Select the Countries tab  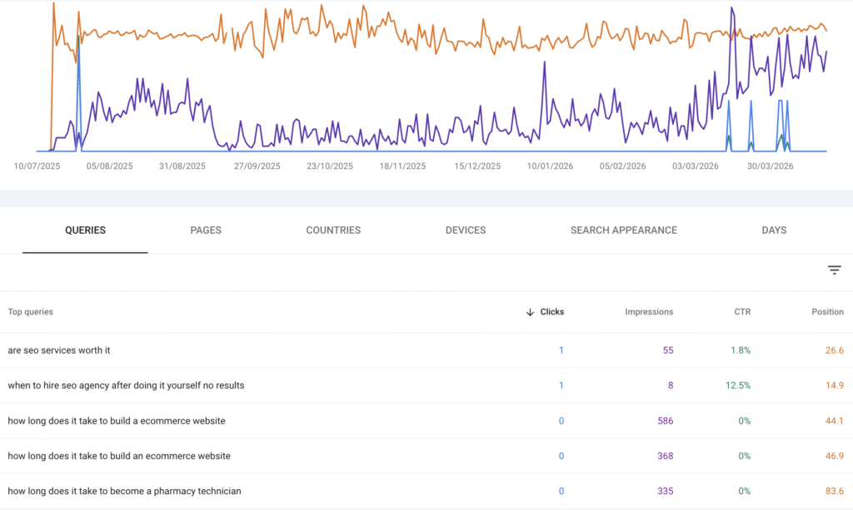(333, 230)
